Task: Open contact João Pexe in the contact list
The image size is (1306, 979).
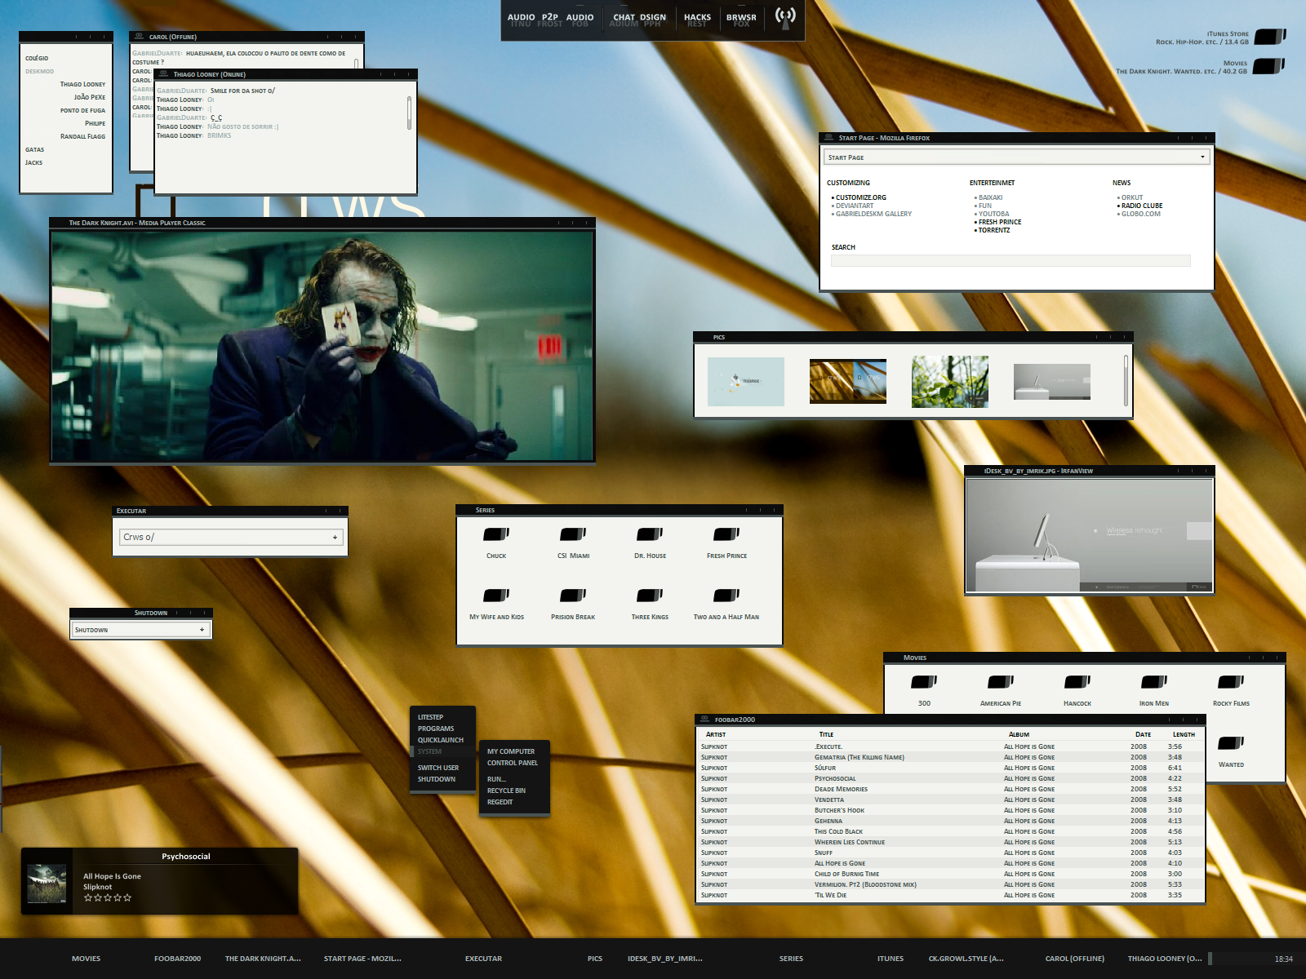Action: tap(90, 97)
